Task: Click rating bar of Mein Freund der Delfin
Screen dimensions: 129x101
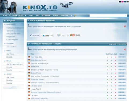Action: [122, 99]
